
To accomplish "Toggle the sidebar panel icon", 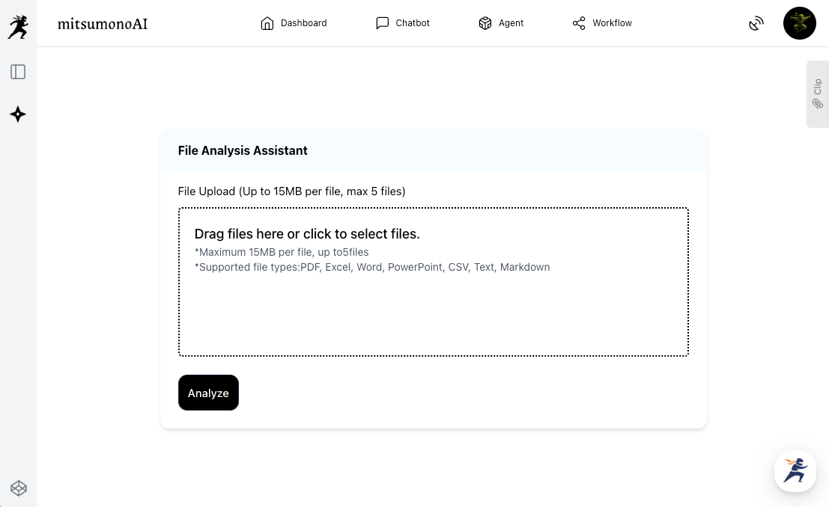I will coord(18,72).
